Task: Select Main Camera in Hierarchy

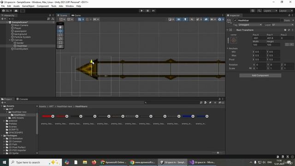Action: click(21, 25)
